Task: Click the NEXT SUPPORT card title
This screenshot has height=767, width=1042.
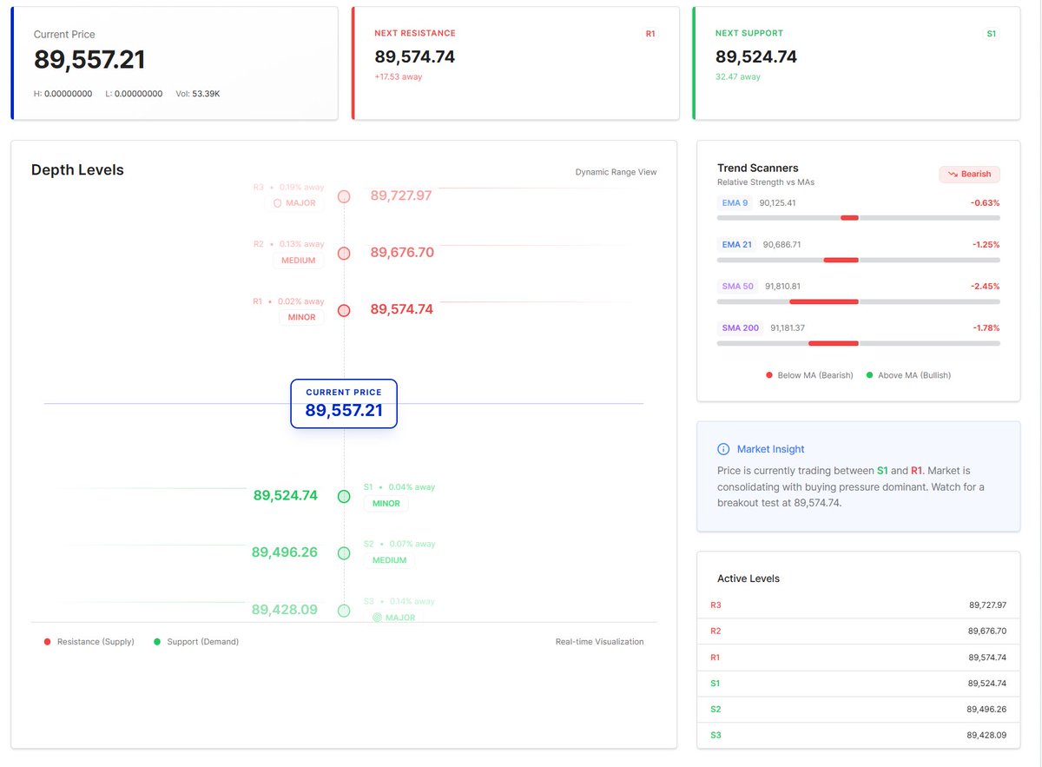Action: coord(749,33)
